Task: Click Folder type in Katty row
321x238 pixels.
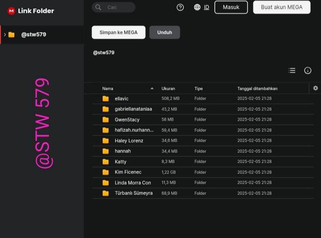Action: [x=200, y=161]
